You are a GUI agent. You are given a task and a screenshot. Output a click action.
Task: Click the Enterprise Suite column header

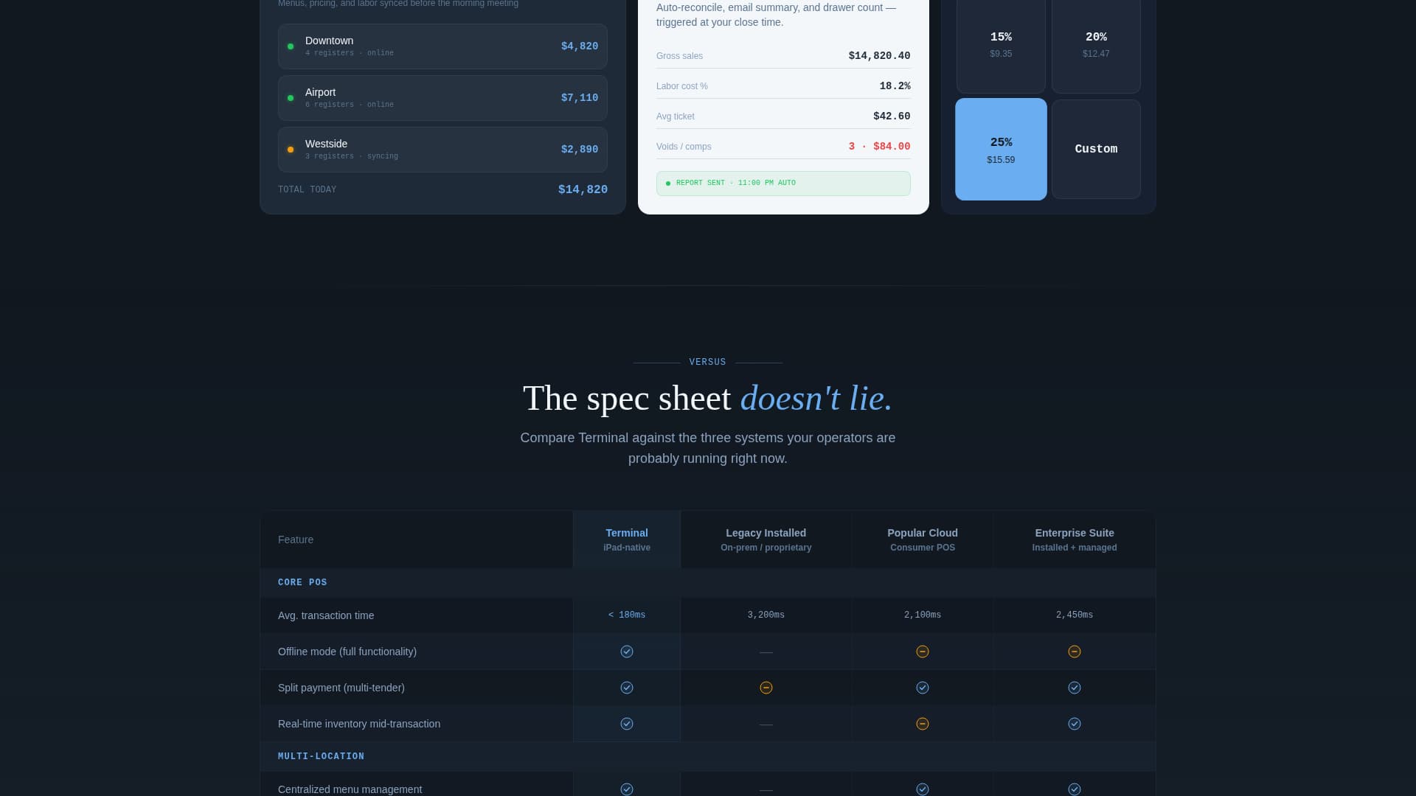1075,540
